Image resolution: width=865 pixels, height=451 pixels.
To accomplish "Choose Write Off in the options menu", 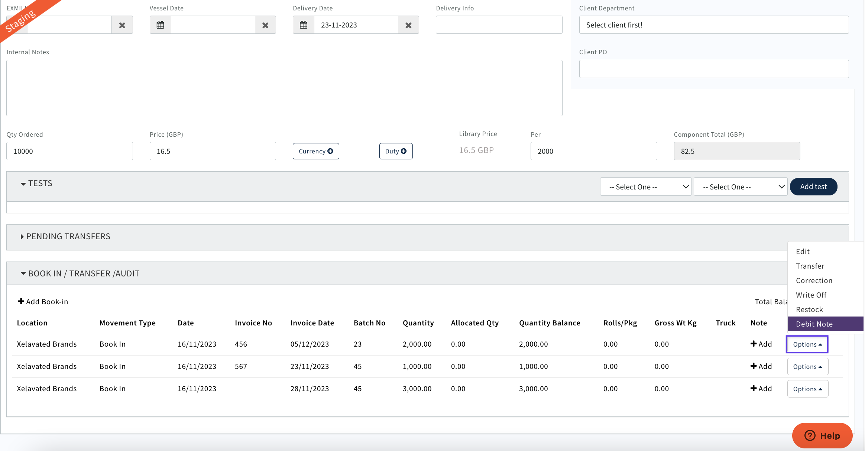I will click(811, 295).
